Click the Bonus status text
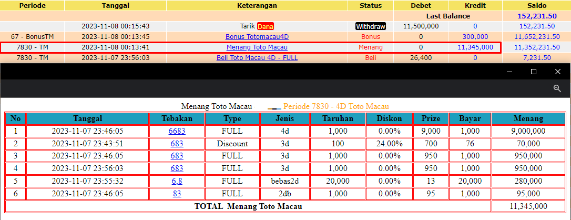 (x=371, y=37)
